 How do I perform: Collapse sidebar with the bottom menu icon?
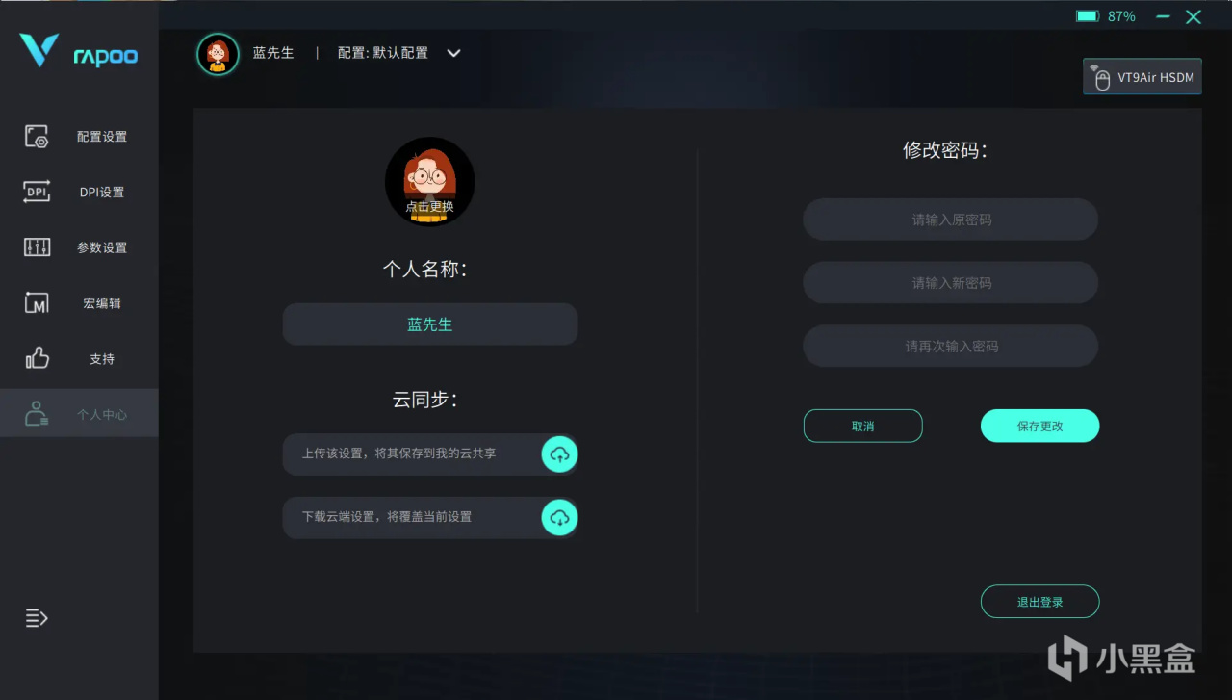tap(37, 618)
